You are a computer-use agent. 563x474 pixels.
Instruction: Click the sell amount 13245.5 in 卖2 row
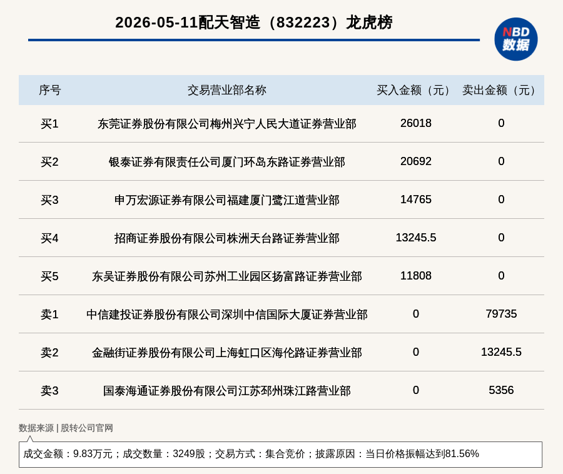pos(501,351)
